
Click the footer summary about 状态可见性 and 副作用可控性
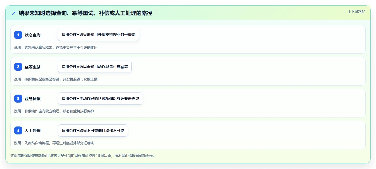click(x=83, y=156)
